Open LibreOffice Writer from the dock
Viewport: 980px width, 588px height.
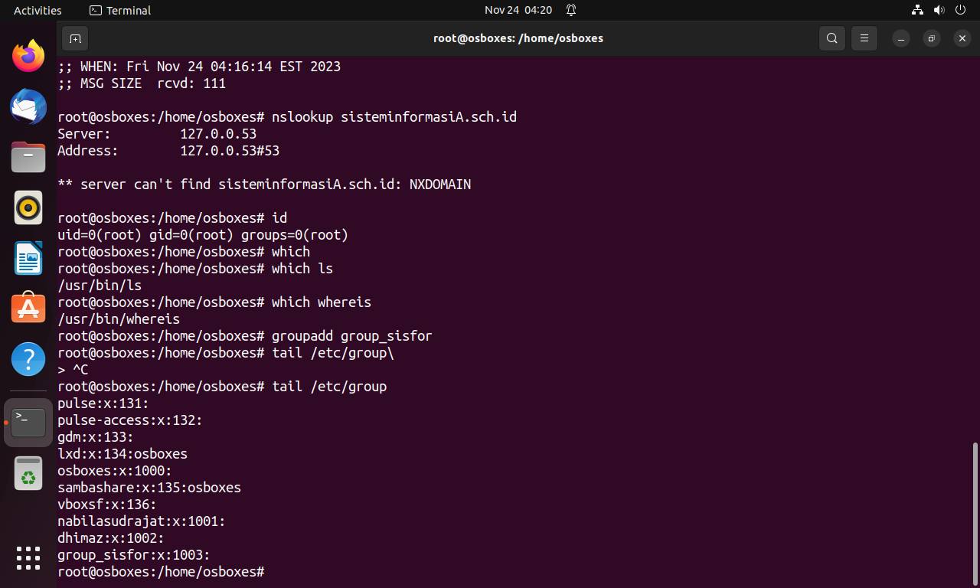click(28, 258)
